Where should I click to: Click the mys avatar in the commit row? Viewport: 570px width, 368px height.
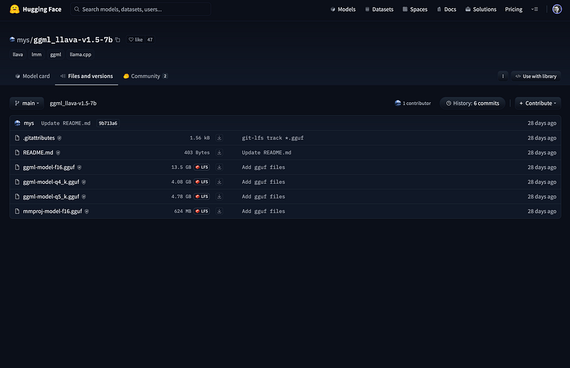(17, 123)
